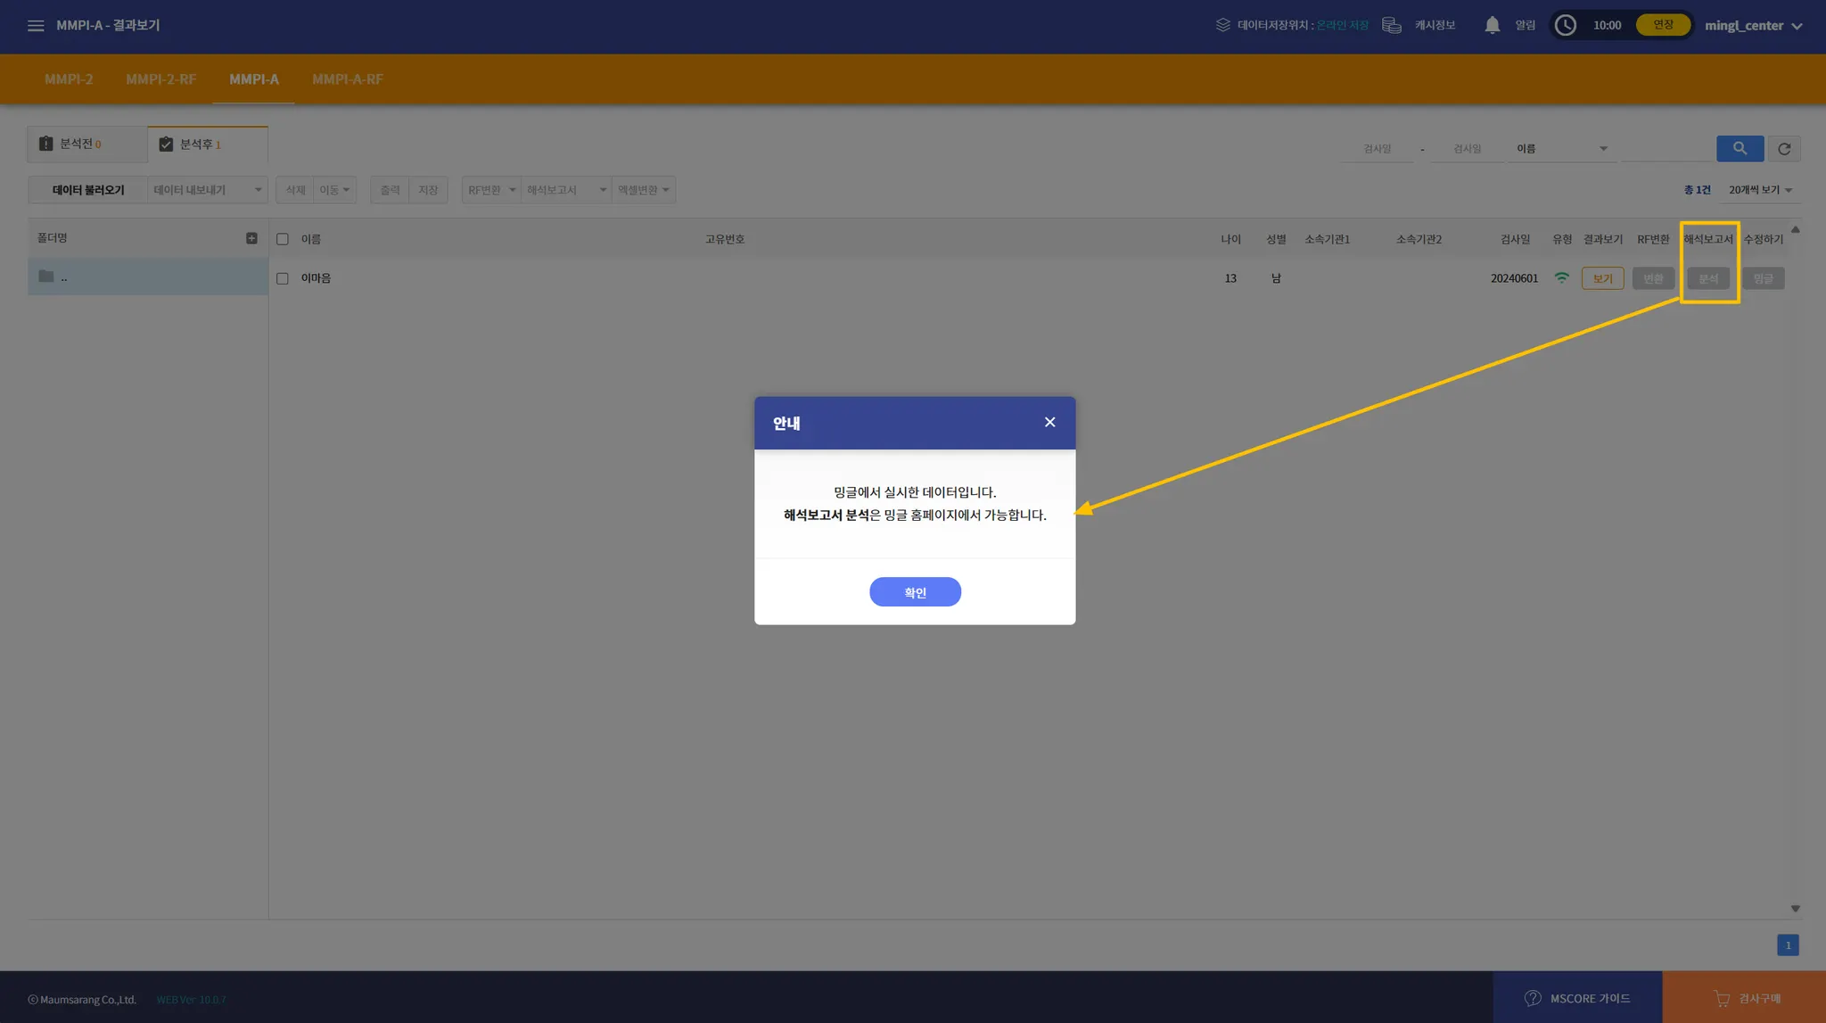Click the 확인 confirm button

(915, 592)
